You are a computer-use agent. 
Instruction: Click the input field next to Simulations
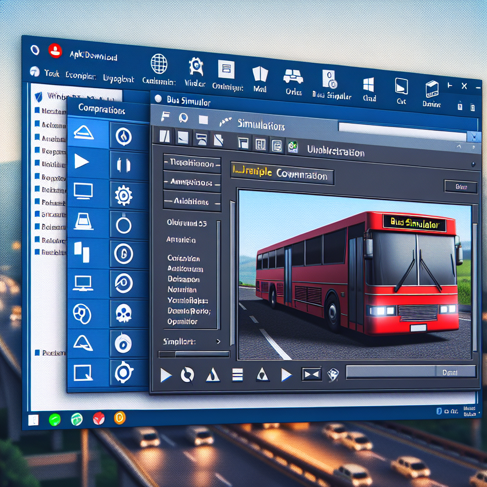click(x=402, y=131)
